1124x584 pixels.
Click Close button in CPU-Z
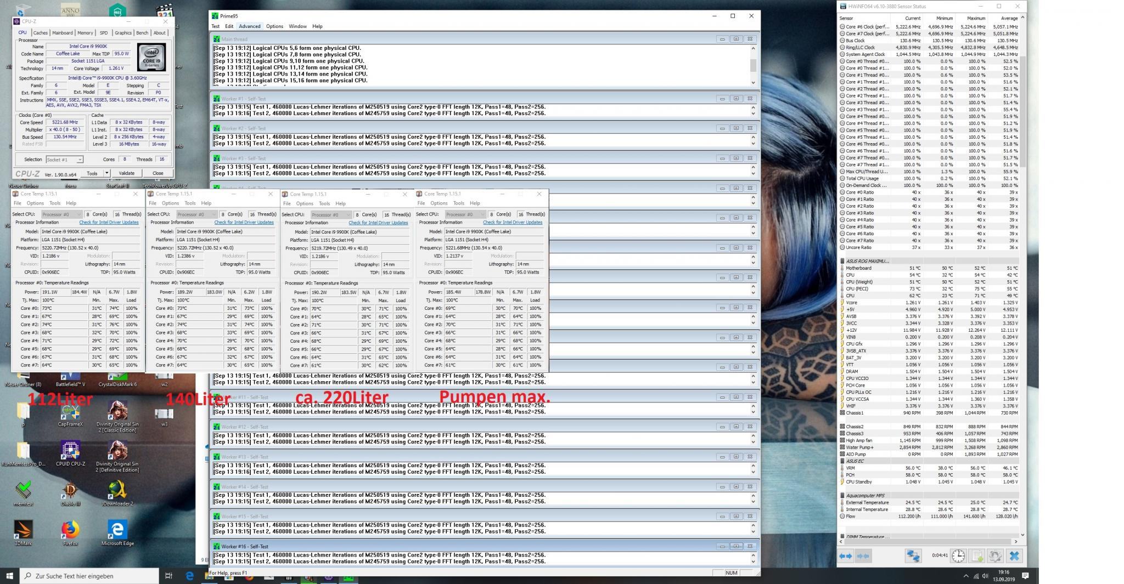point(158,173)
